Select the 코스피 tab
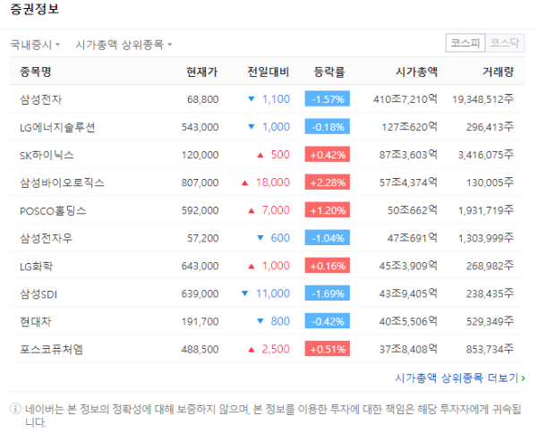 pyautogui.click(x=465, y=43)
